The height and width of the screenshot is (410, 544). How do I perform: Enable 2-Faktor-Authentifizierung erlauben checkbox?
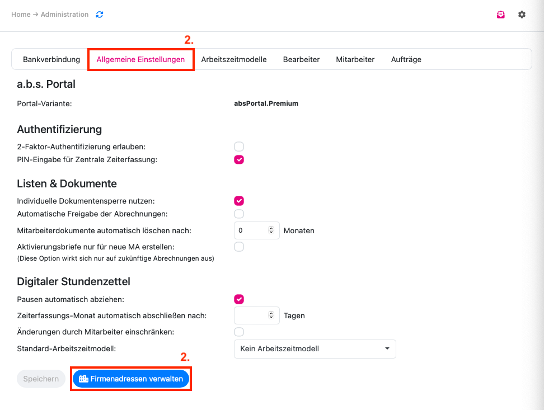(x=239, y=147)
